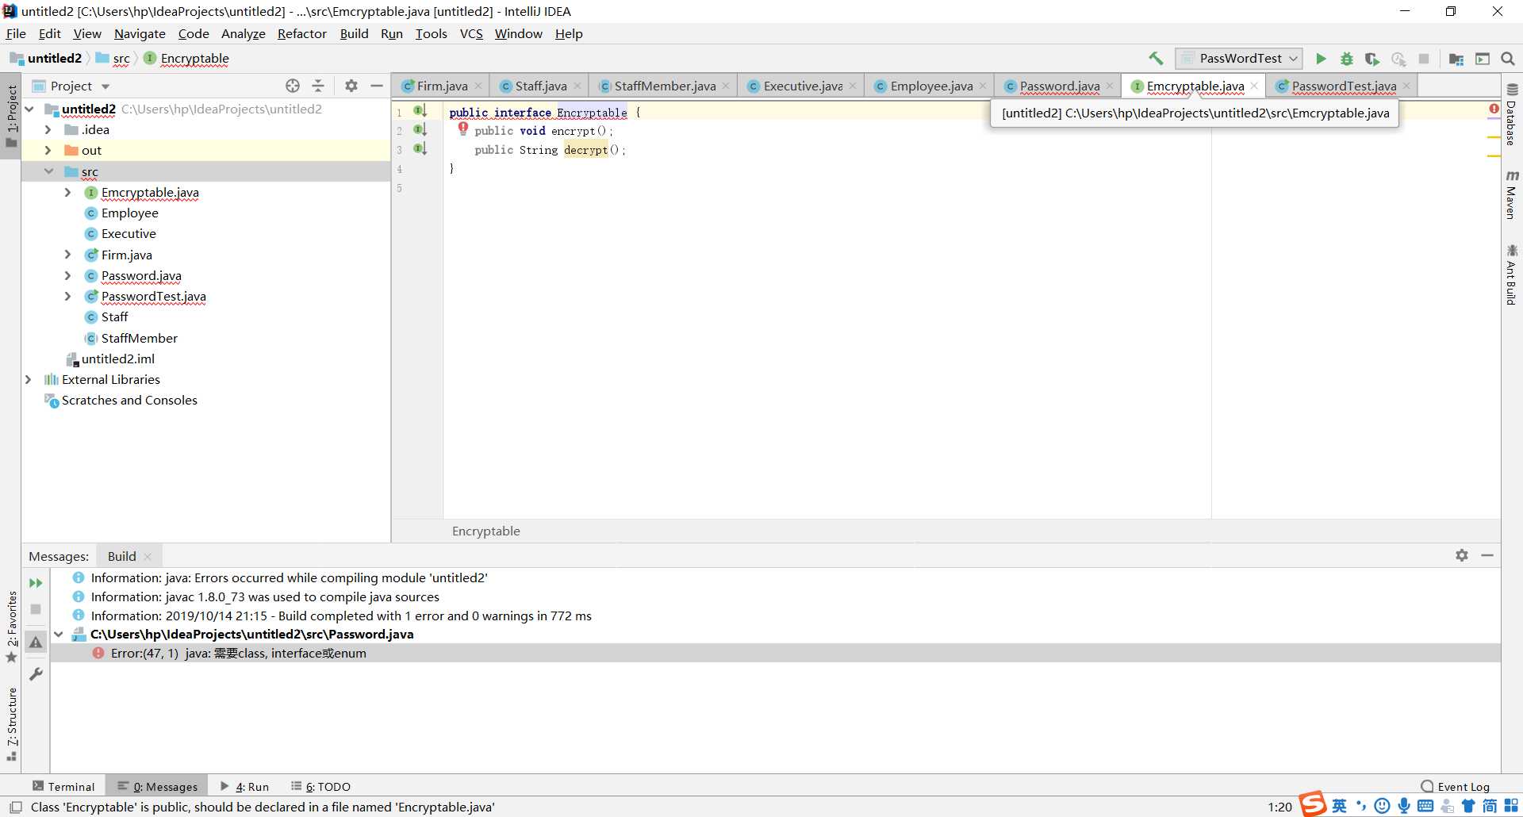Run PassWordTest with the green play icon

coord(1321,59)
